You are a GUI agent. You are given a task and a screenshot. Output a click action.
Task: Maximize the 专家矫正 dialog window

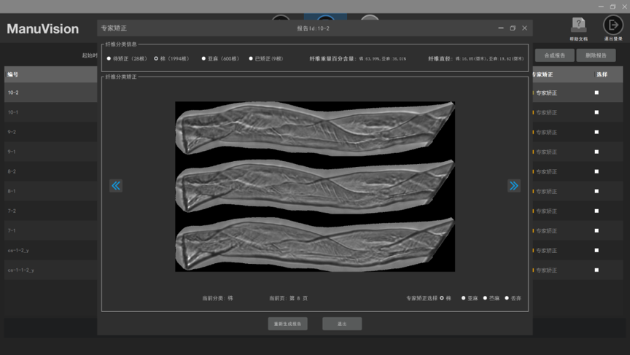513,28
